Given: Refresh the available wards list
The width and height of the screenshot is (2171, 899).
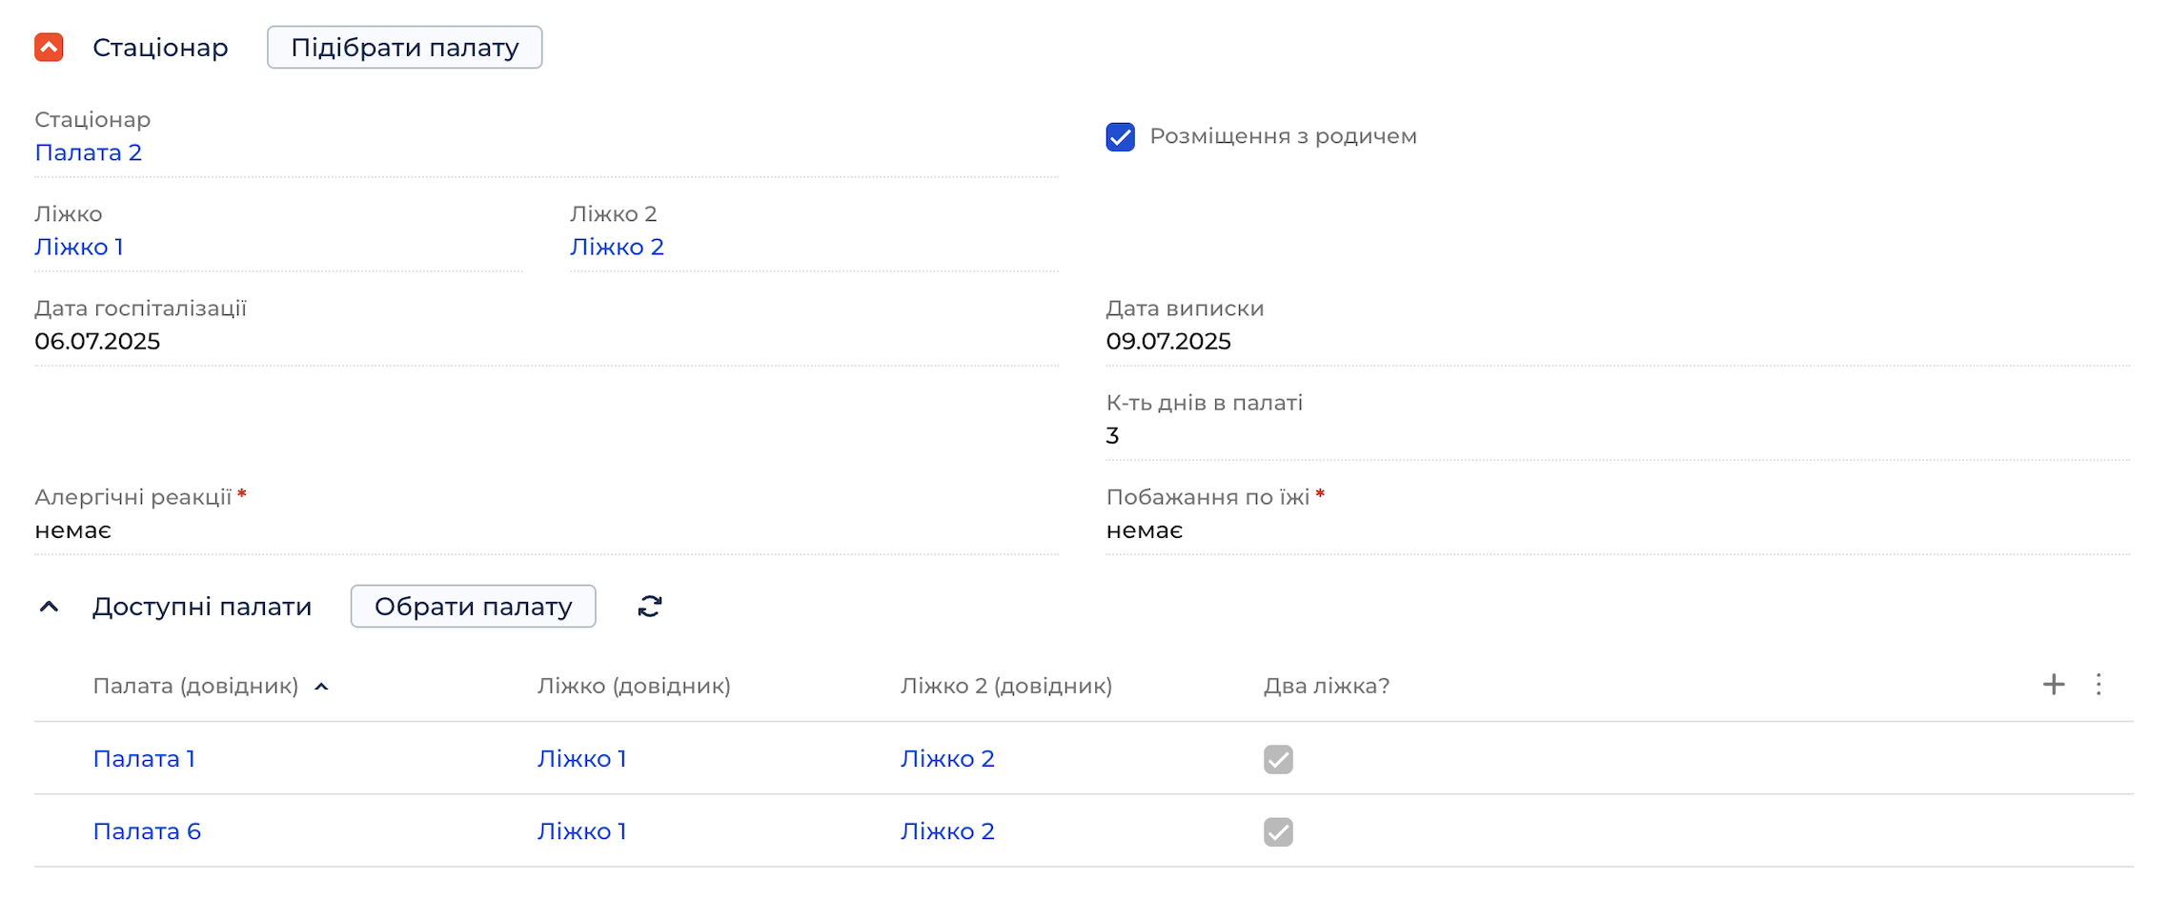Looking at the screenshot, I should pos(650,607).
